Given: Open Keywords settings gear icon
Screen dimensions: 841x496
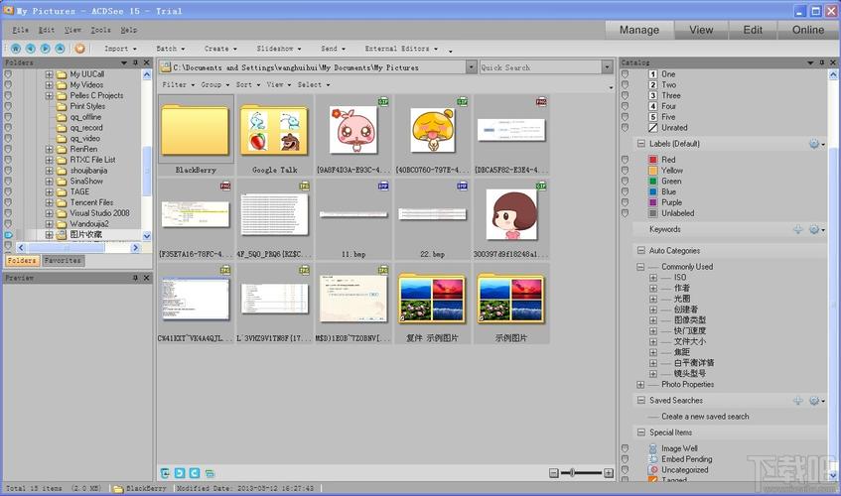Looking at the screenshot, I should click(816, 229).
